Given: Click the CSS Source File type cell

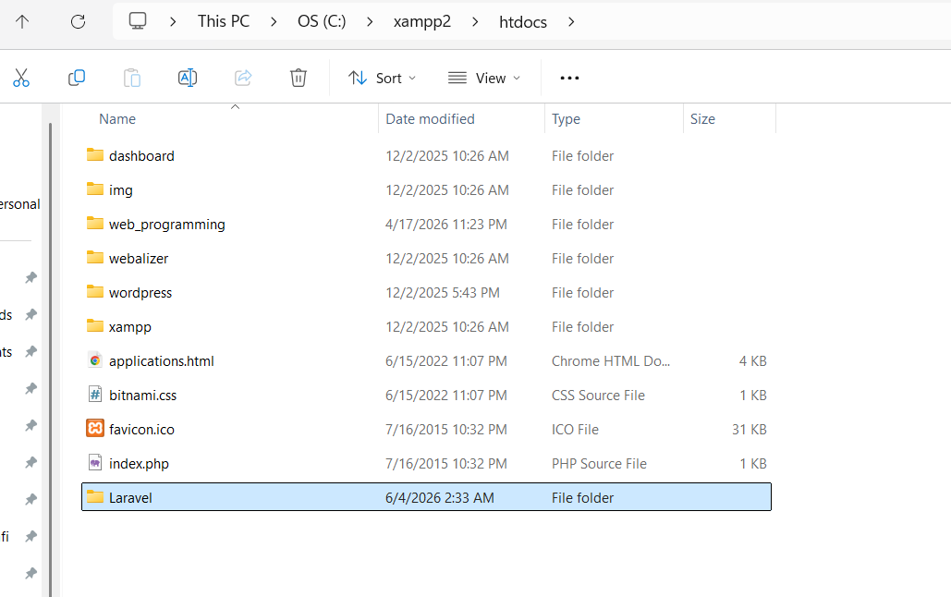Looking at the screenshot, I should 598,395.
